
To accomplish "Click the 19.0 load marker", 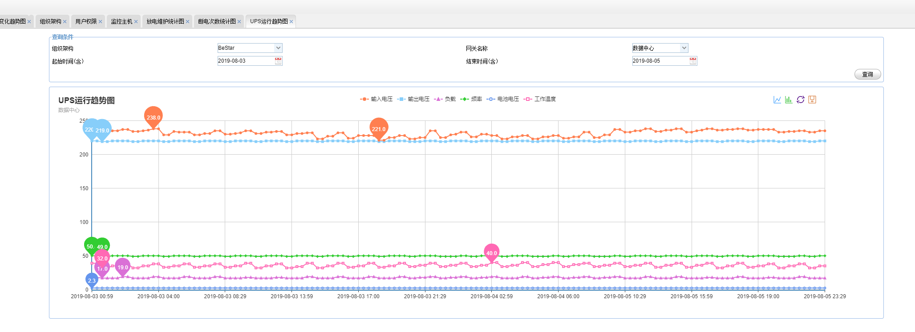I will pos(122,267).
